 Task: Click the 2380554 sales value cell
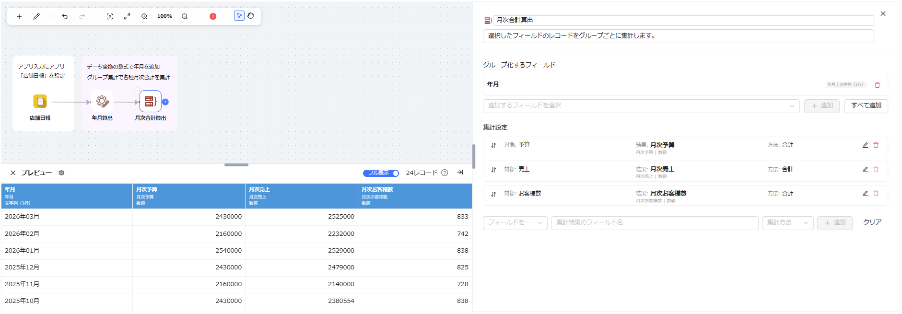302,301
